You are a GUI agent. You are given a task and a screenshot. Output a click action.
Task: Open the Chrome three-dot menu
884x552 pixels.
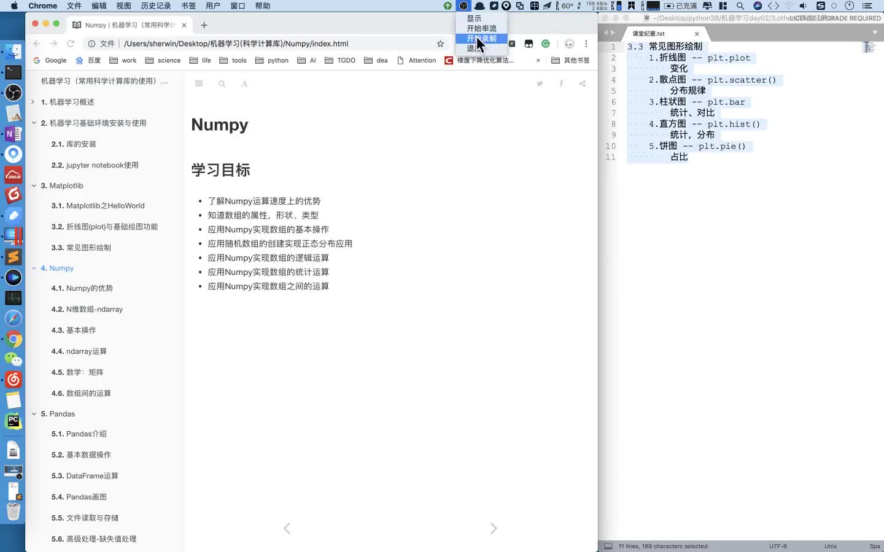(586, 44)
